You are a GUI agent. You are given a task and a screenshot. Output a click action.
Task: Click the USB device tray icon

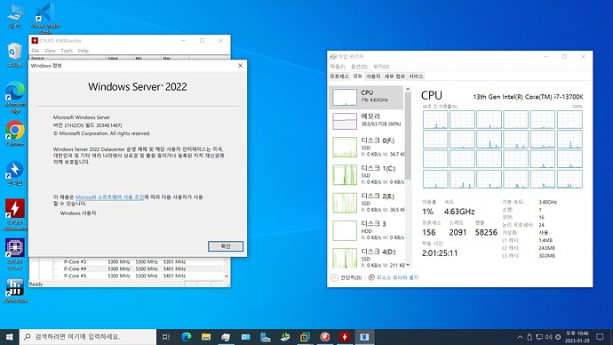tap(529, 337)
